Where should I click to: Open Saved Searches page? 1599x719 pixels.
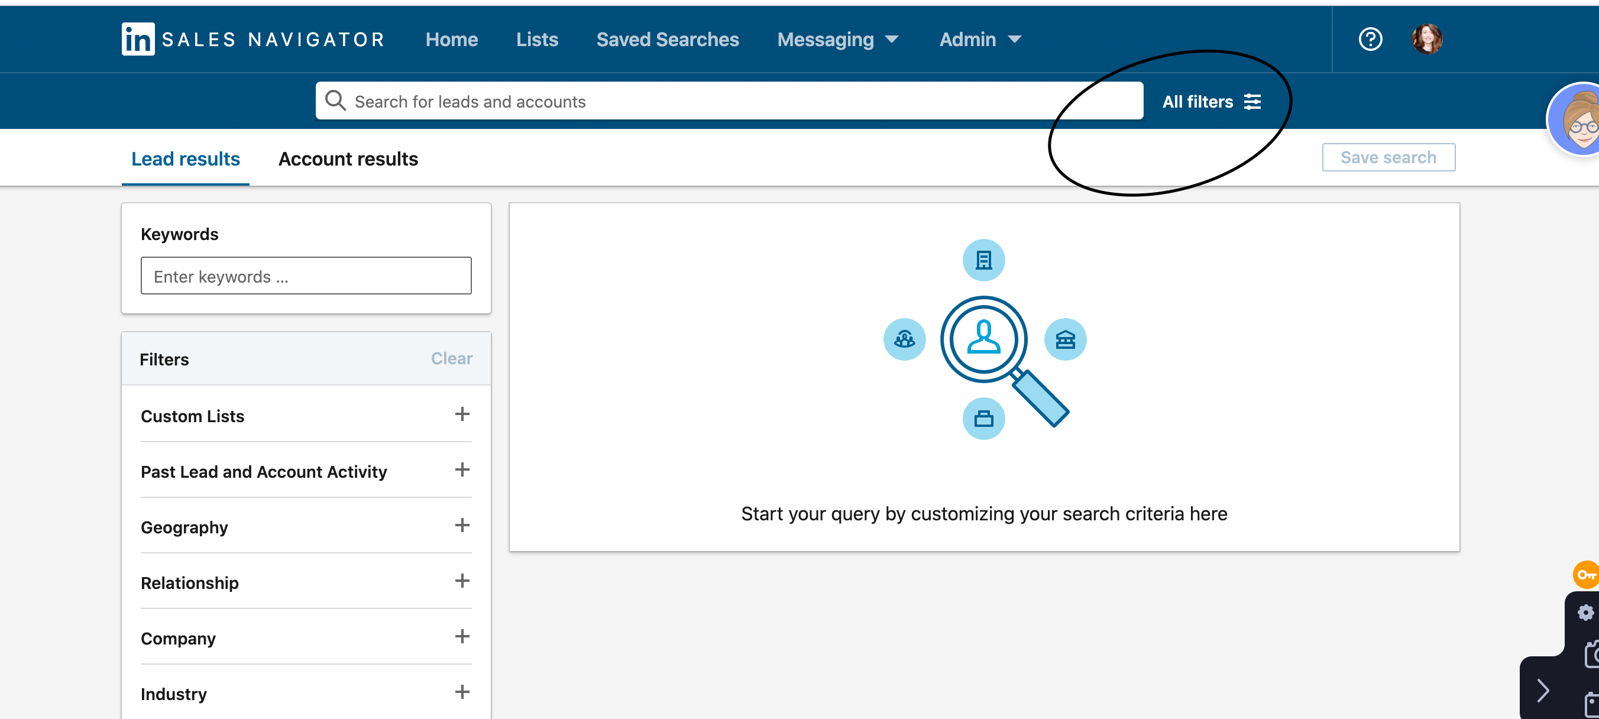click(667, 39)
